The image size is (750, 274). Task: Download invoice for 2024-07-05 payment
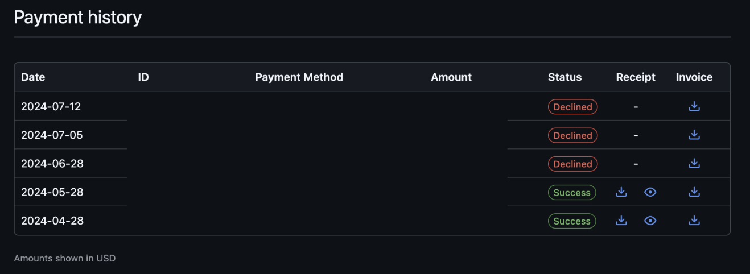694,135
